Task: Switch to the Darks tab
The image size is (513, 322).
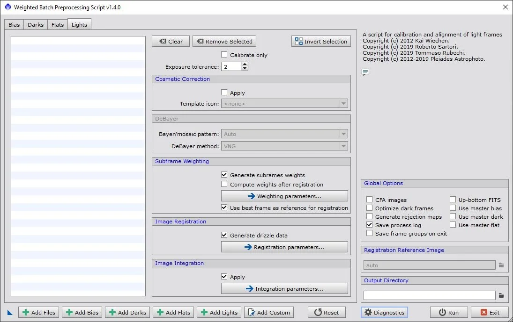Action: point(36,25)
